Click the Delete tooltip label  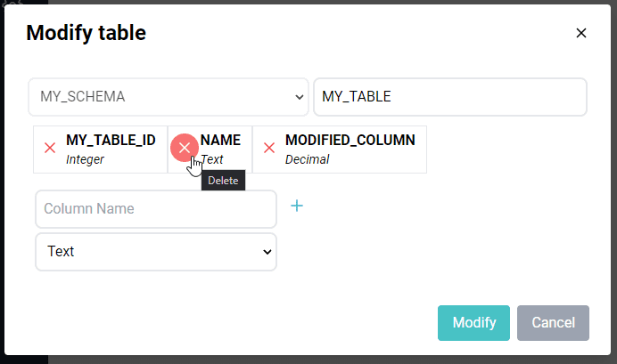coord(223,181)
